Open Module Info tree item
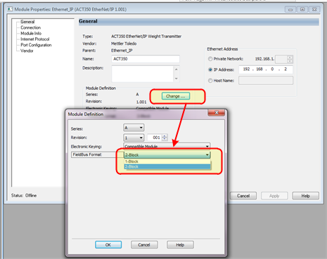 31,34
